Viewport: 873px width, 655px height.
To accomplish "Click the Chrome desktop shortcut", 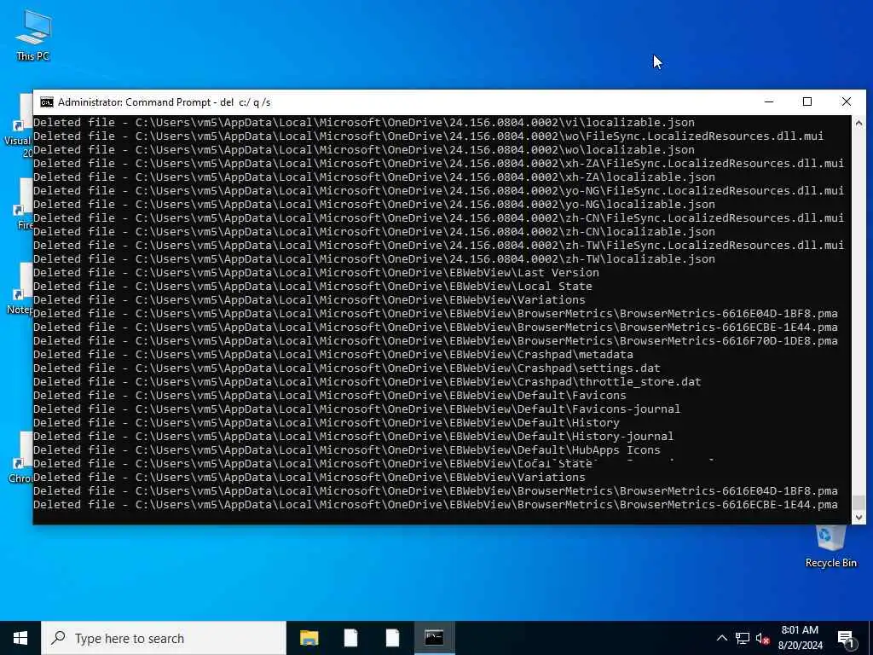I will pyautogui.click(x=20, y=458).
